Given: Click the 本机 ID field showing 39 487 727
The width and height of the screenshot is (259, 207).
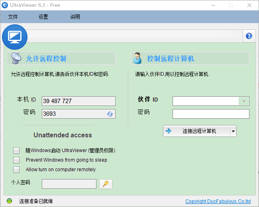Looking at the screenshot, I should point(78,101).
